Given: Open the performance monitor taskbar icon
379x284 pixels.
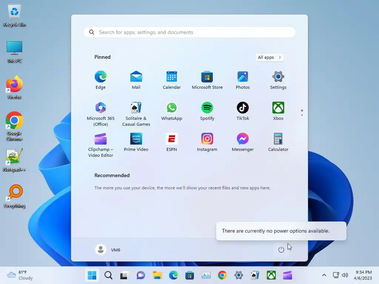Looking at the screenshot, I should [x=206, y=275].
